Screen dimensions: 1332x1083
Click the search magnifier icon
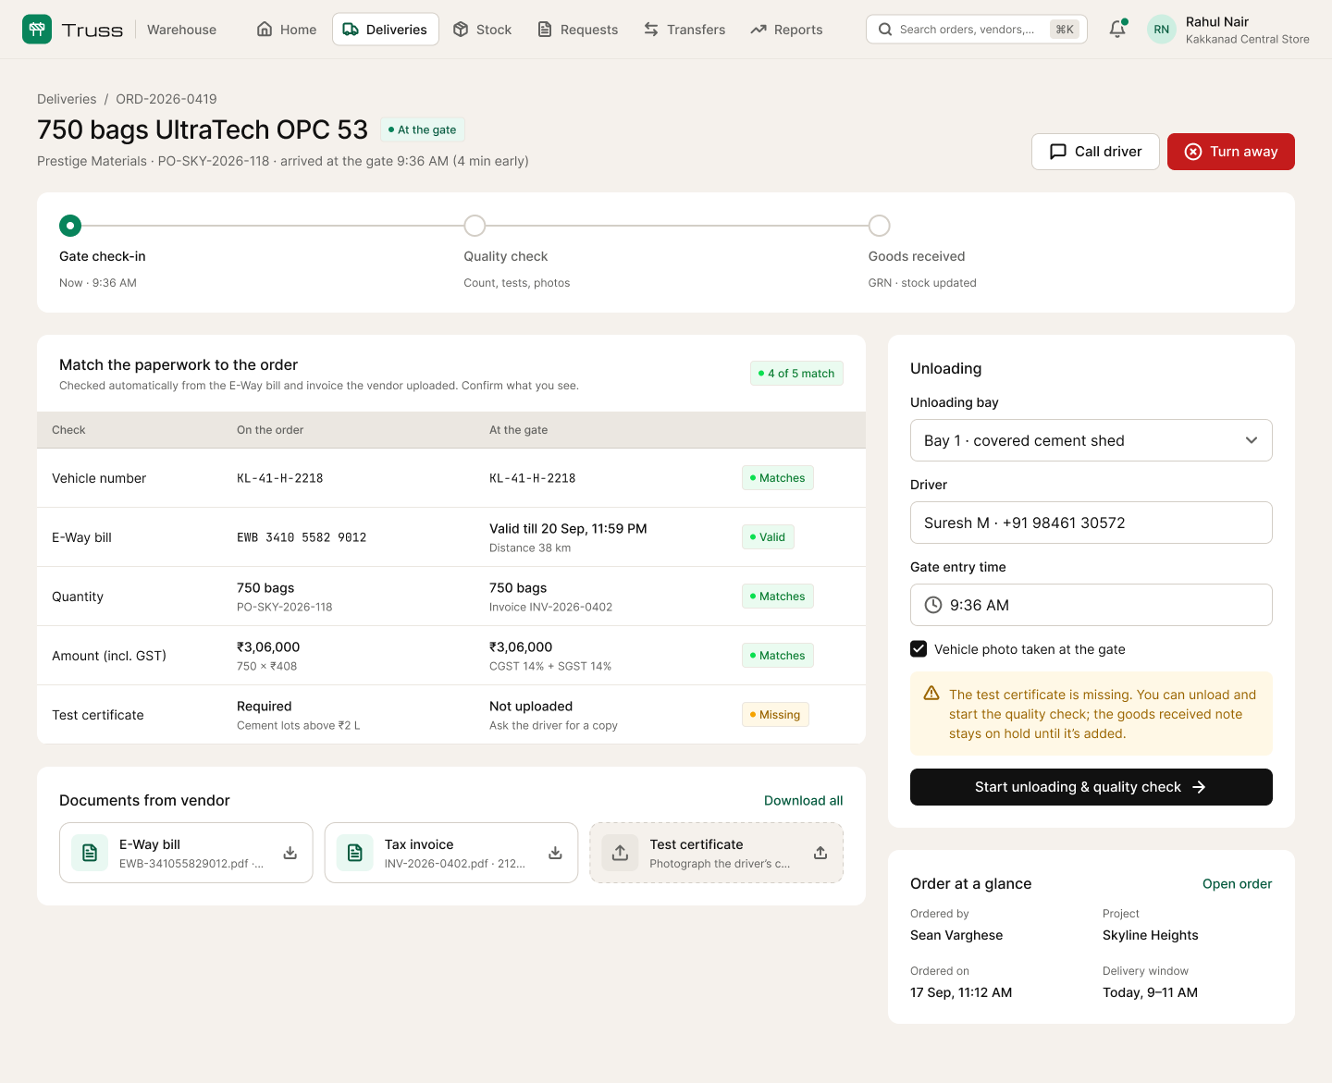pyautogui.click(x=885, y=30)
